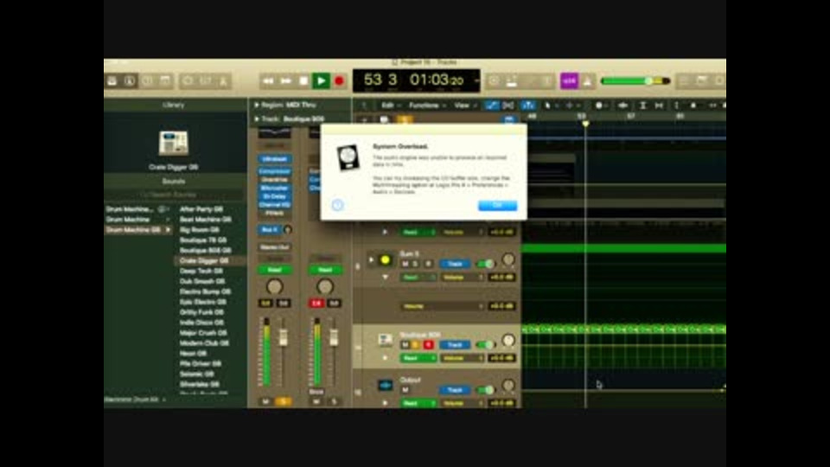The image size is (830, 467).
Task: Click the Rewind button in transport
Action: (268, 81)
